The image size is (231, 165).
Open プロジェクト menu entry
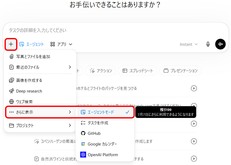40,125
